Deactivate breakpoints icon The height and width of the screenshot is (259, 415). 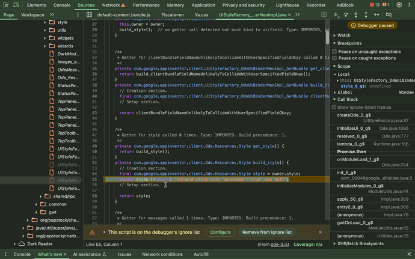[389, 15]
